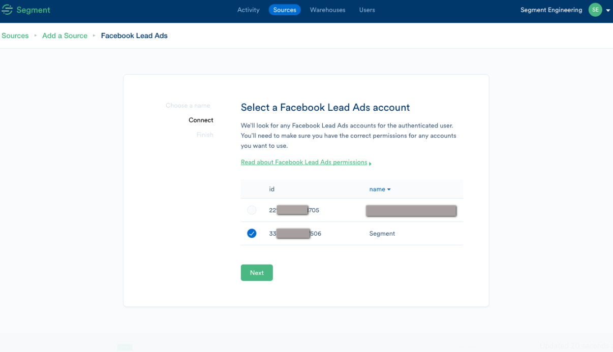Click the arrow icon after permissions link

[x=370, y=164]
